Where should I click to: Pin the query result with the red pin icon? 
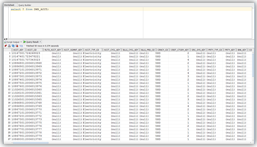click(6, 46)
